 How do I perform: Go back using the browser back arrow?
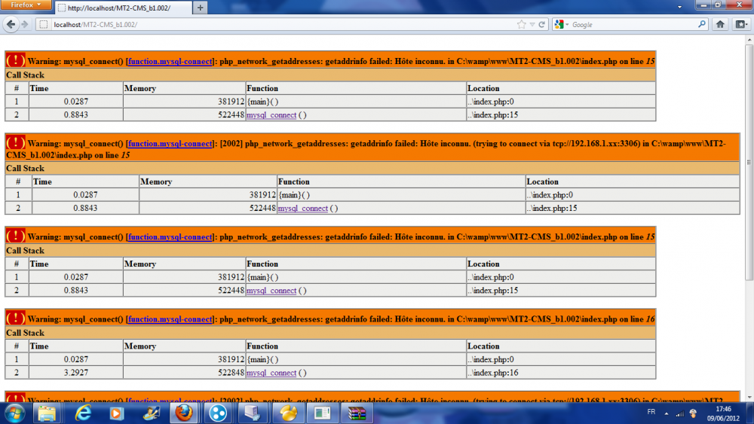(11, 24)
